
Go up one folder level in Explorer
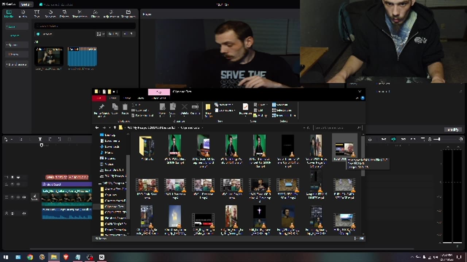(115, 128)
